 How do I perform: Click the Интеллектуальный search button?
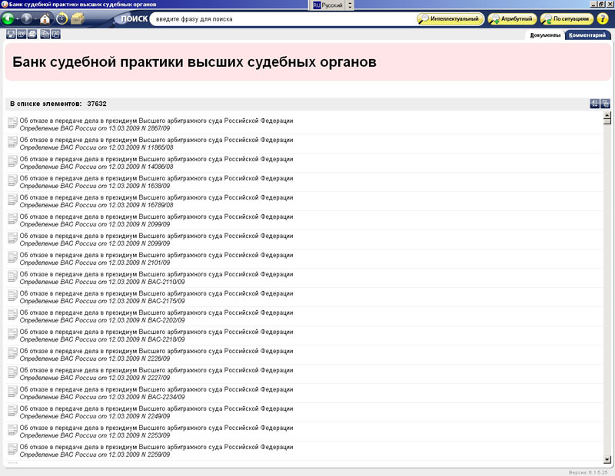pyautogui.click(x=450, y=18)
